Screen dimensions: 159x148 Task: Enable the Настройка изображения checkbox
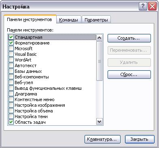coord(11,105)
